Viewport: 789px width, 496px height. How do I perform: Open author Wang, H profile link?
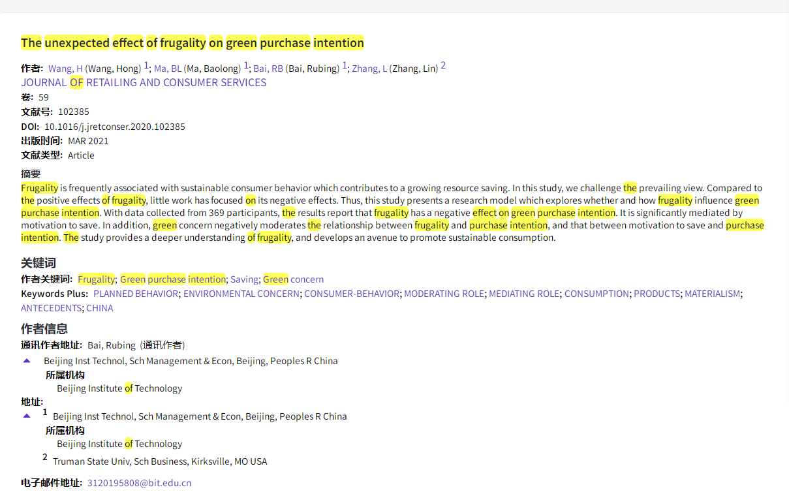click(x=66, y=69)
